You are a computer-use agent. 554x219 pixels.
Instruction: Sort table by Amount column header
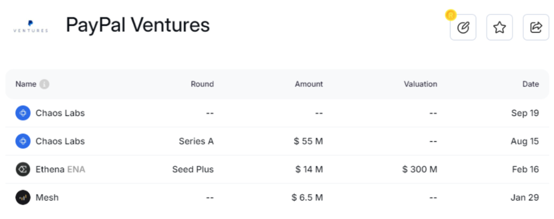(309, 84)
